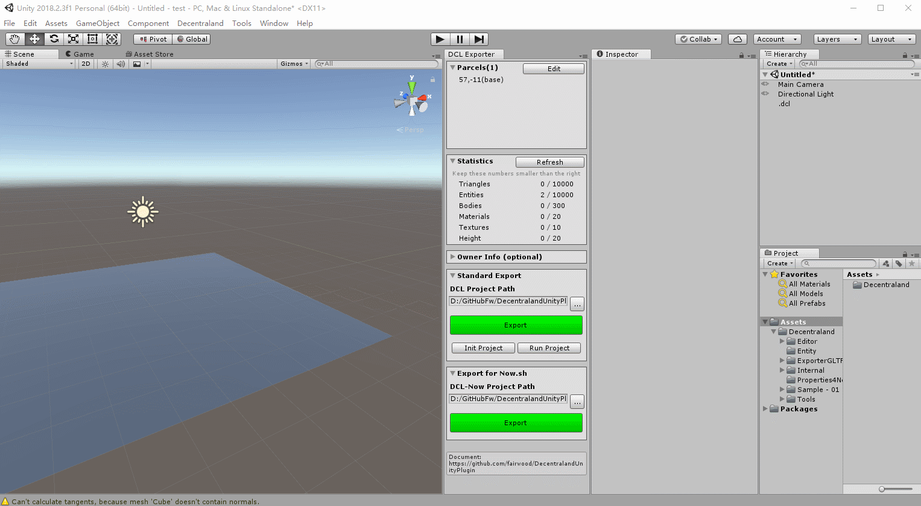The image size is (921, 506).
Task: Click the Pause button
Action: pyautogui.click(x=460, y=39)
